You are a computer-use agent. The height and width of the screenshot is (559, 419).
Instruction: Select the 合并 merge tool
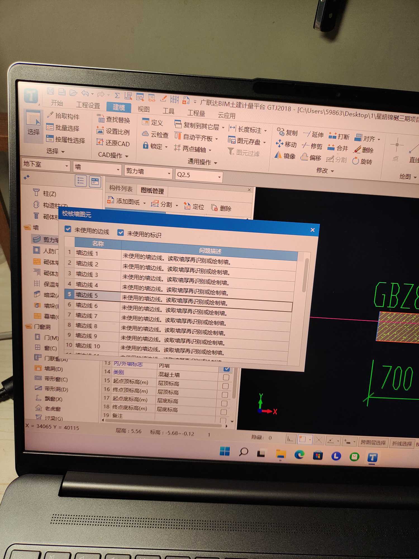coord(338,148)
